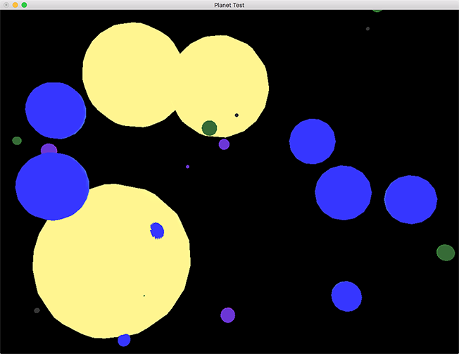
Task: Click the gray dot left of the biggest sun
Action: (x=37, y=310)
